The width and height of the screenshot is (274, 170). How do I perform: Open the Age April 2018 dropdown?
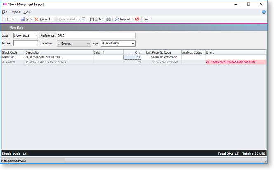tap(133, 44)
